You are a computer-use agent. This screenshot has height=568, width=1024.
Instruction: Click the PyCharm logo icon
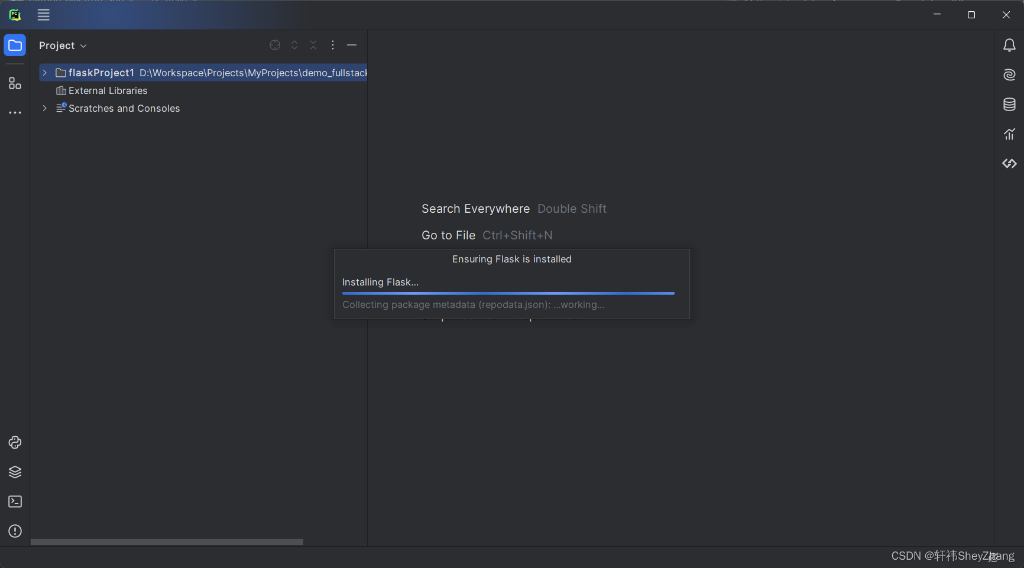15,15
